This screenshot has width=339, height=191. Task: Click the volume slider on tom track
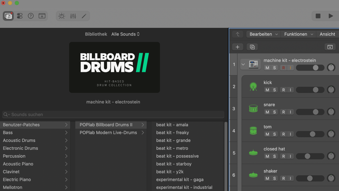point(310,134)
